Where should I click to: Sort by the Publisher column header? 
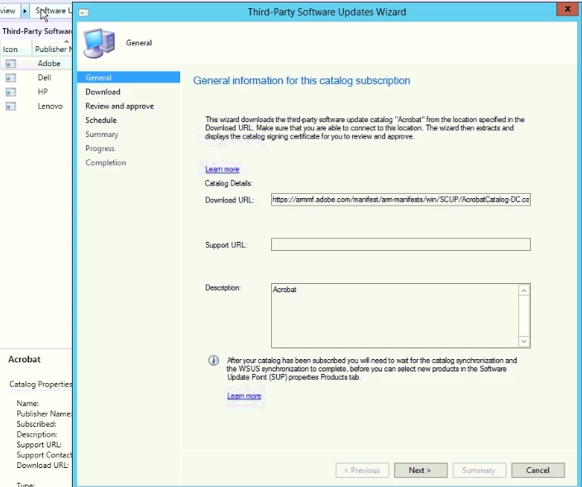(x=52, y=50)
